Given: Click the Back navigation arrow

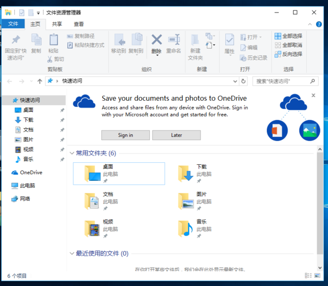Looking at the screenshot, I should point(10,81).
